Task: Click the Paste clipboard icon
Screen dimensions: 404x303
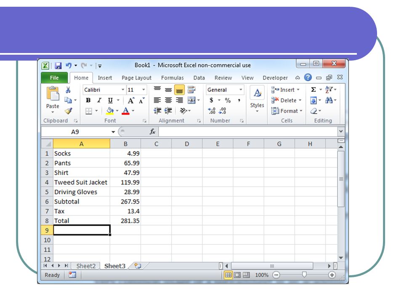Action: [x=53, y=94]
